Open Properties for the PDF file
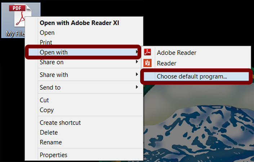The width and height of the screenshot is (254, 162). tap(53, 155)
